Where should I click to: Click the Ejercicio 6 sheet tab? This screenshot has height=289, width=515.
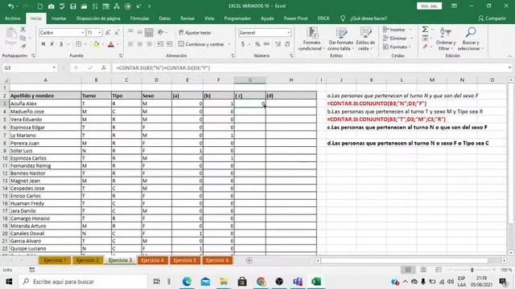pyautogui.click(x=217, y=260)
